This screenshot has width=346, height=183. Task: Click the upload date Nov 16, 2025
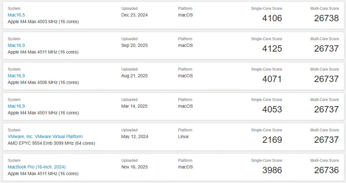[x=134, y=167]
